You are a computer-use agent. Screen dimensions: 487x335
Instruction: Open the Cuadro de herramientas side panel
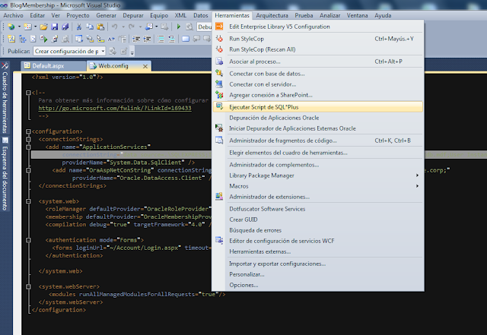point(5,98)
